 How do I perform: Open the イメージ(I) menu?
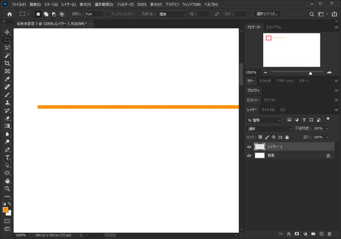click(51, 5)
